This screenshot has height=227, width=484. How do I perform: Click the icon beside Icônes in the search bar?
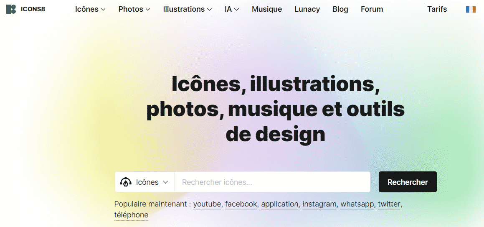(x=126, y=182)
